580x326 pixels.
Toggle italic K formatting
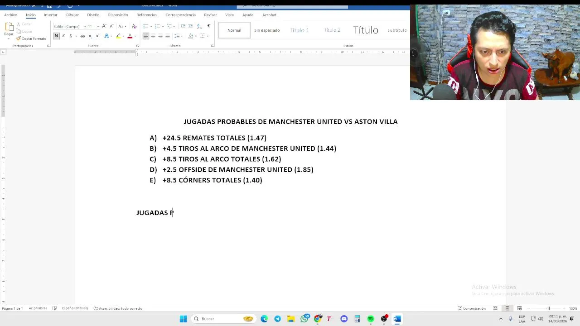pyautogui.click(x=63, y=36)
